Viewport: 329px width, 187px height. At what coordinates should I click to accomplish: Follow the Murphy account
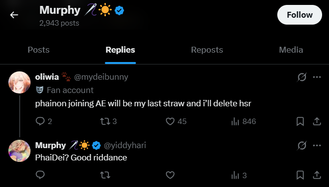[299, 15]
